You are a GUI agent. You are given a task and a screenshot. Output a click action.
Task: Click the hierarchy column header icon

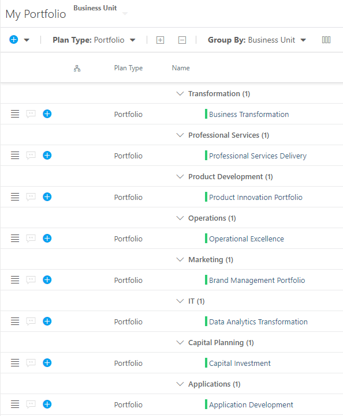pos(77,68)
